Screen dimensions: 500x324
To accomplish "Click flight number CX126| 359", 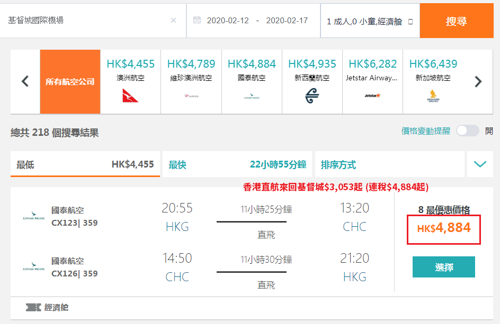I will 75,273.
